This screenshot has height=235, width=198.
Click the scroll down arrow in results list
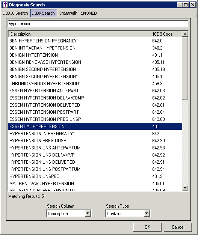tap(185, 188)
